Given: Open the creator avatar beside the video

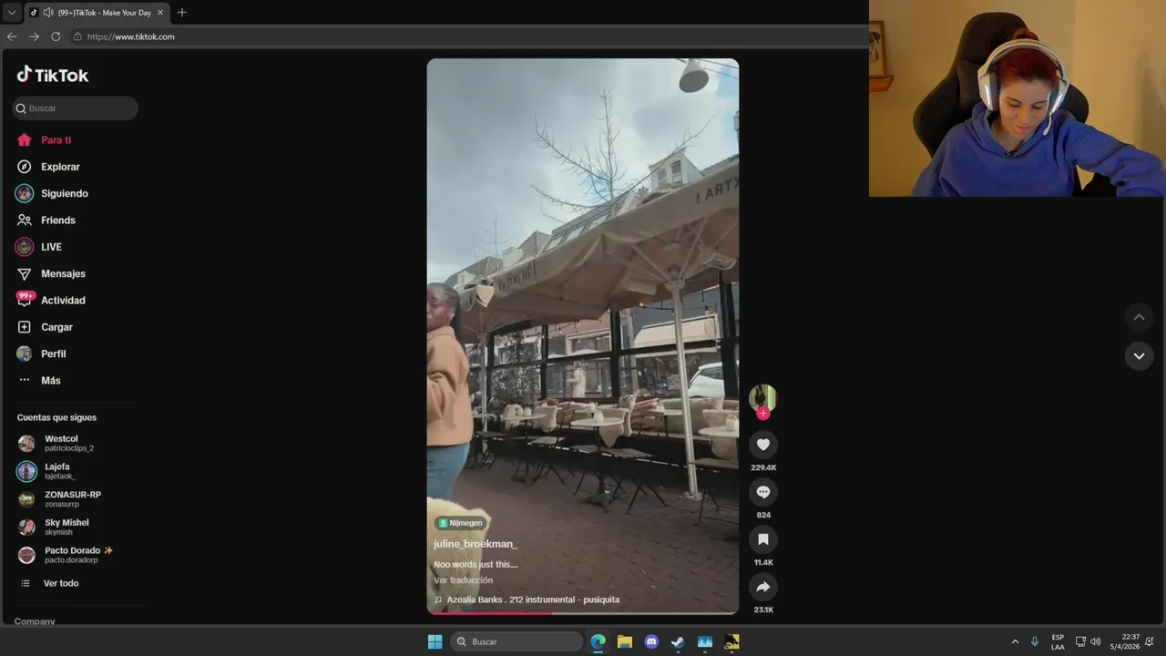Looking at the screenshot, I should (762, 397).
